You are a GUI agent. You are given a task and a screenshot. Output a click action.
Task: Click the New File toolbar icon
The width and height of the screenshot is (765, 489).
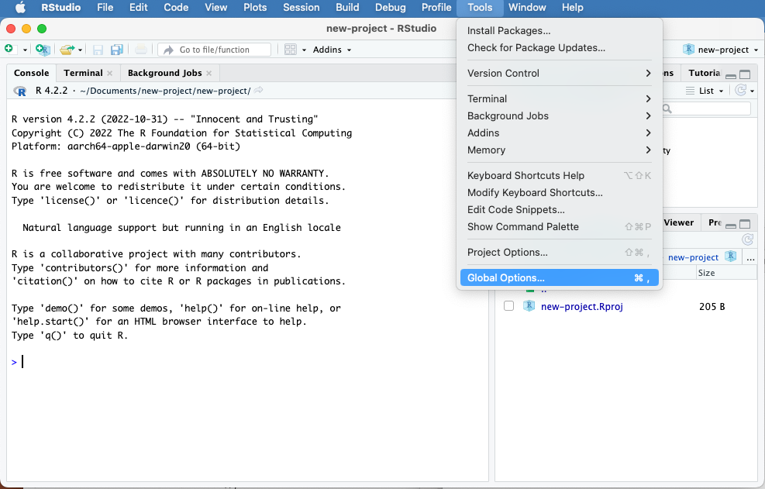tap(9, 49)
